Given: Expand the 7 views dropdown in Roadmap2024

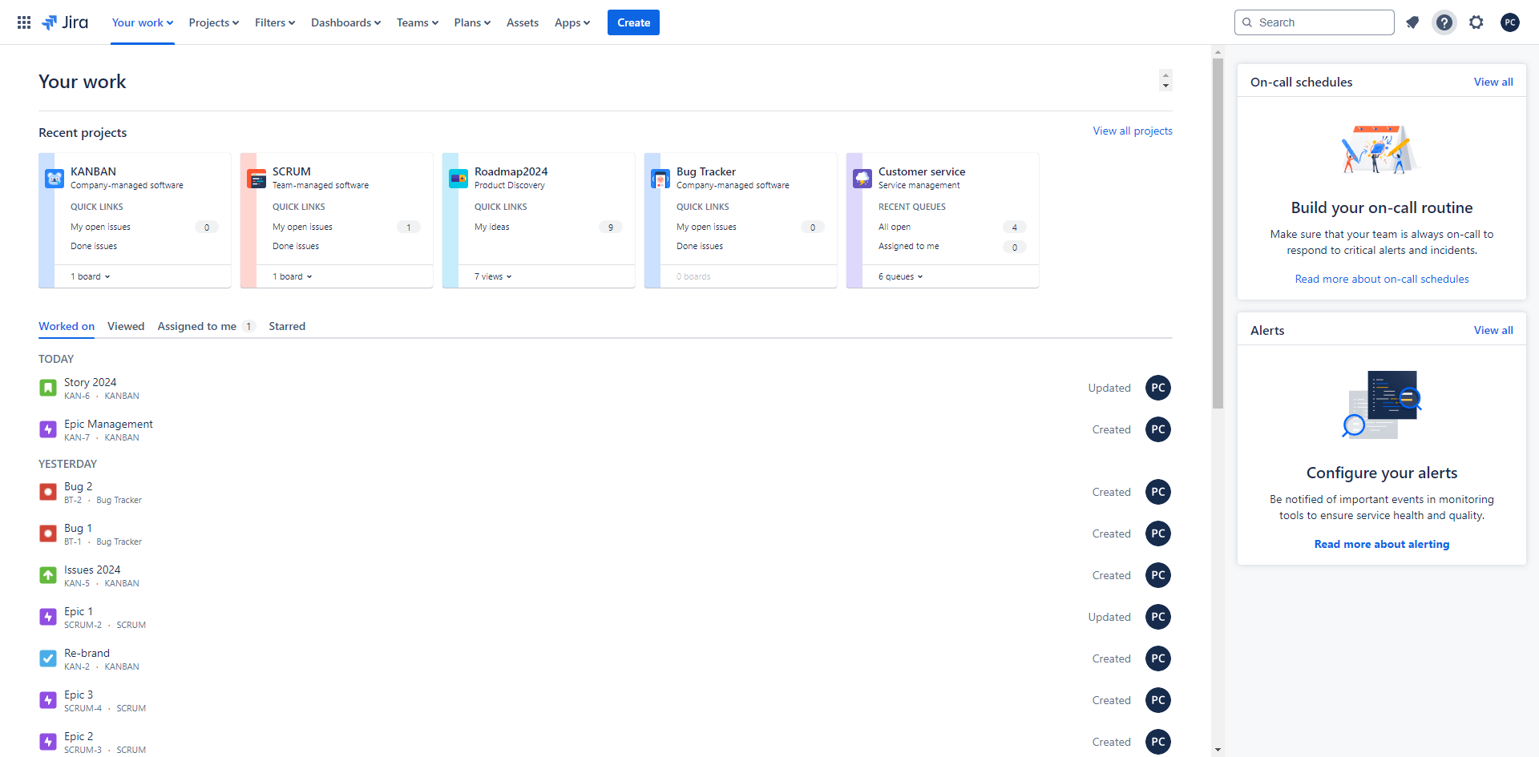Looking at the screenshot, I should (x=492, y=276).
